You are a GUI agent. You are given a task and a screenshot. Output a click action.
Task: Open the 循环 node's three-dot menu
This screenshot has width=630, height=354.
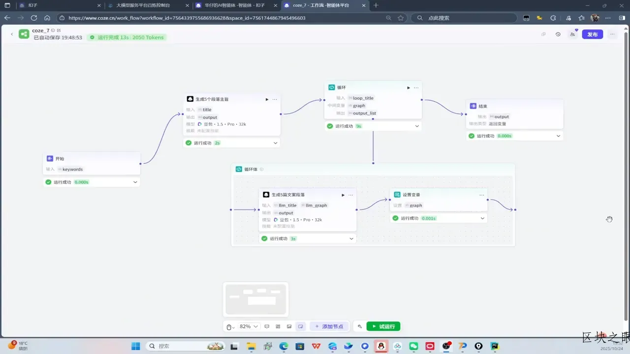point(416,88)
